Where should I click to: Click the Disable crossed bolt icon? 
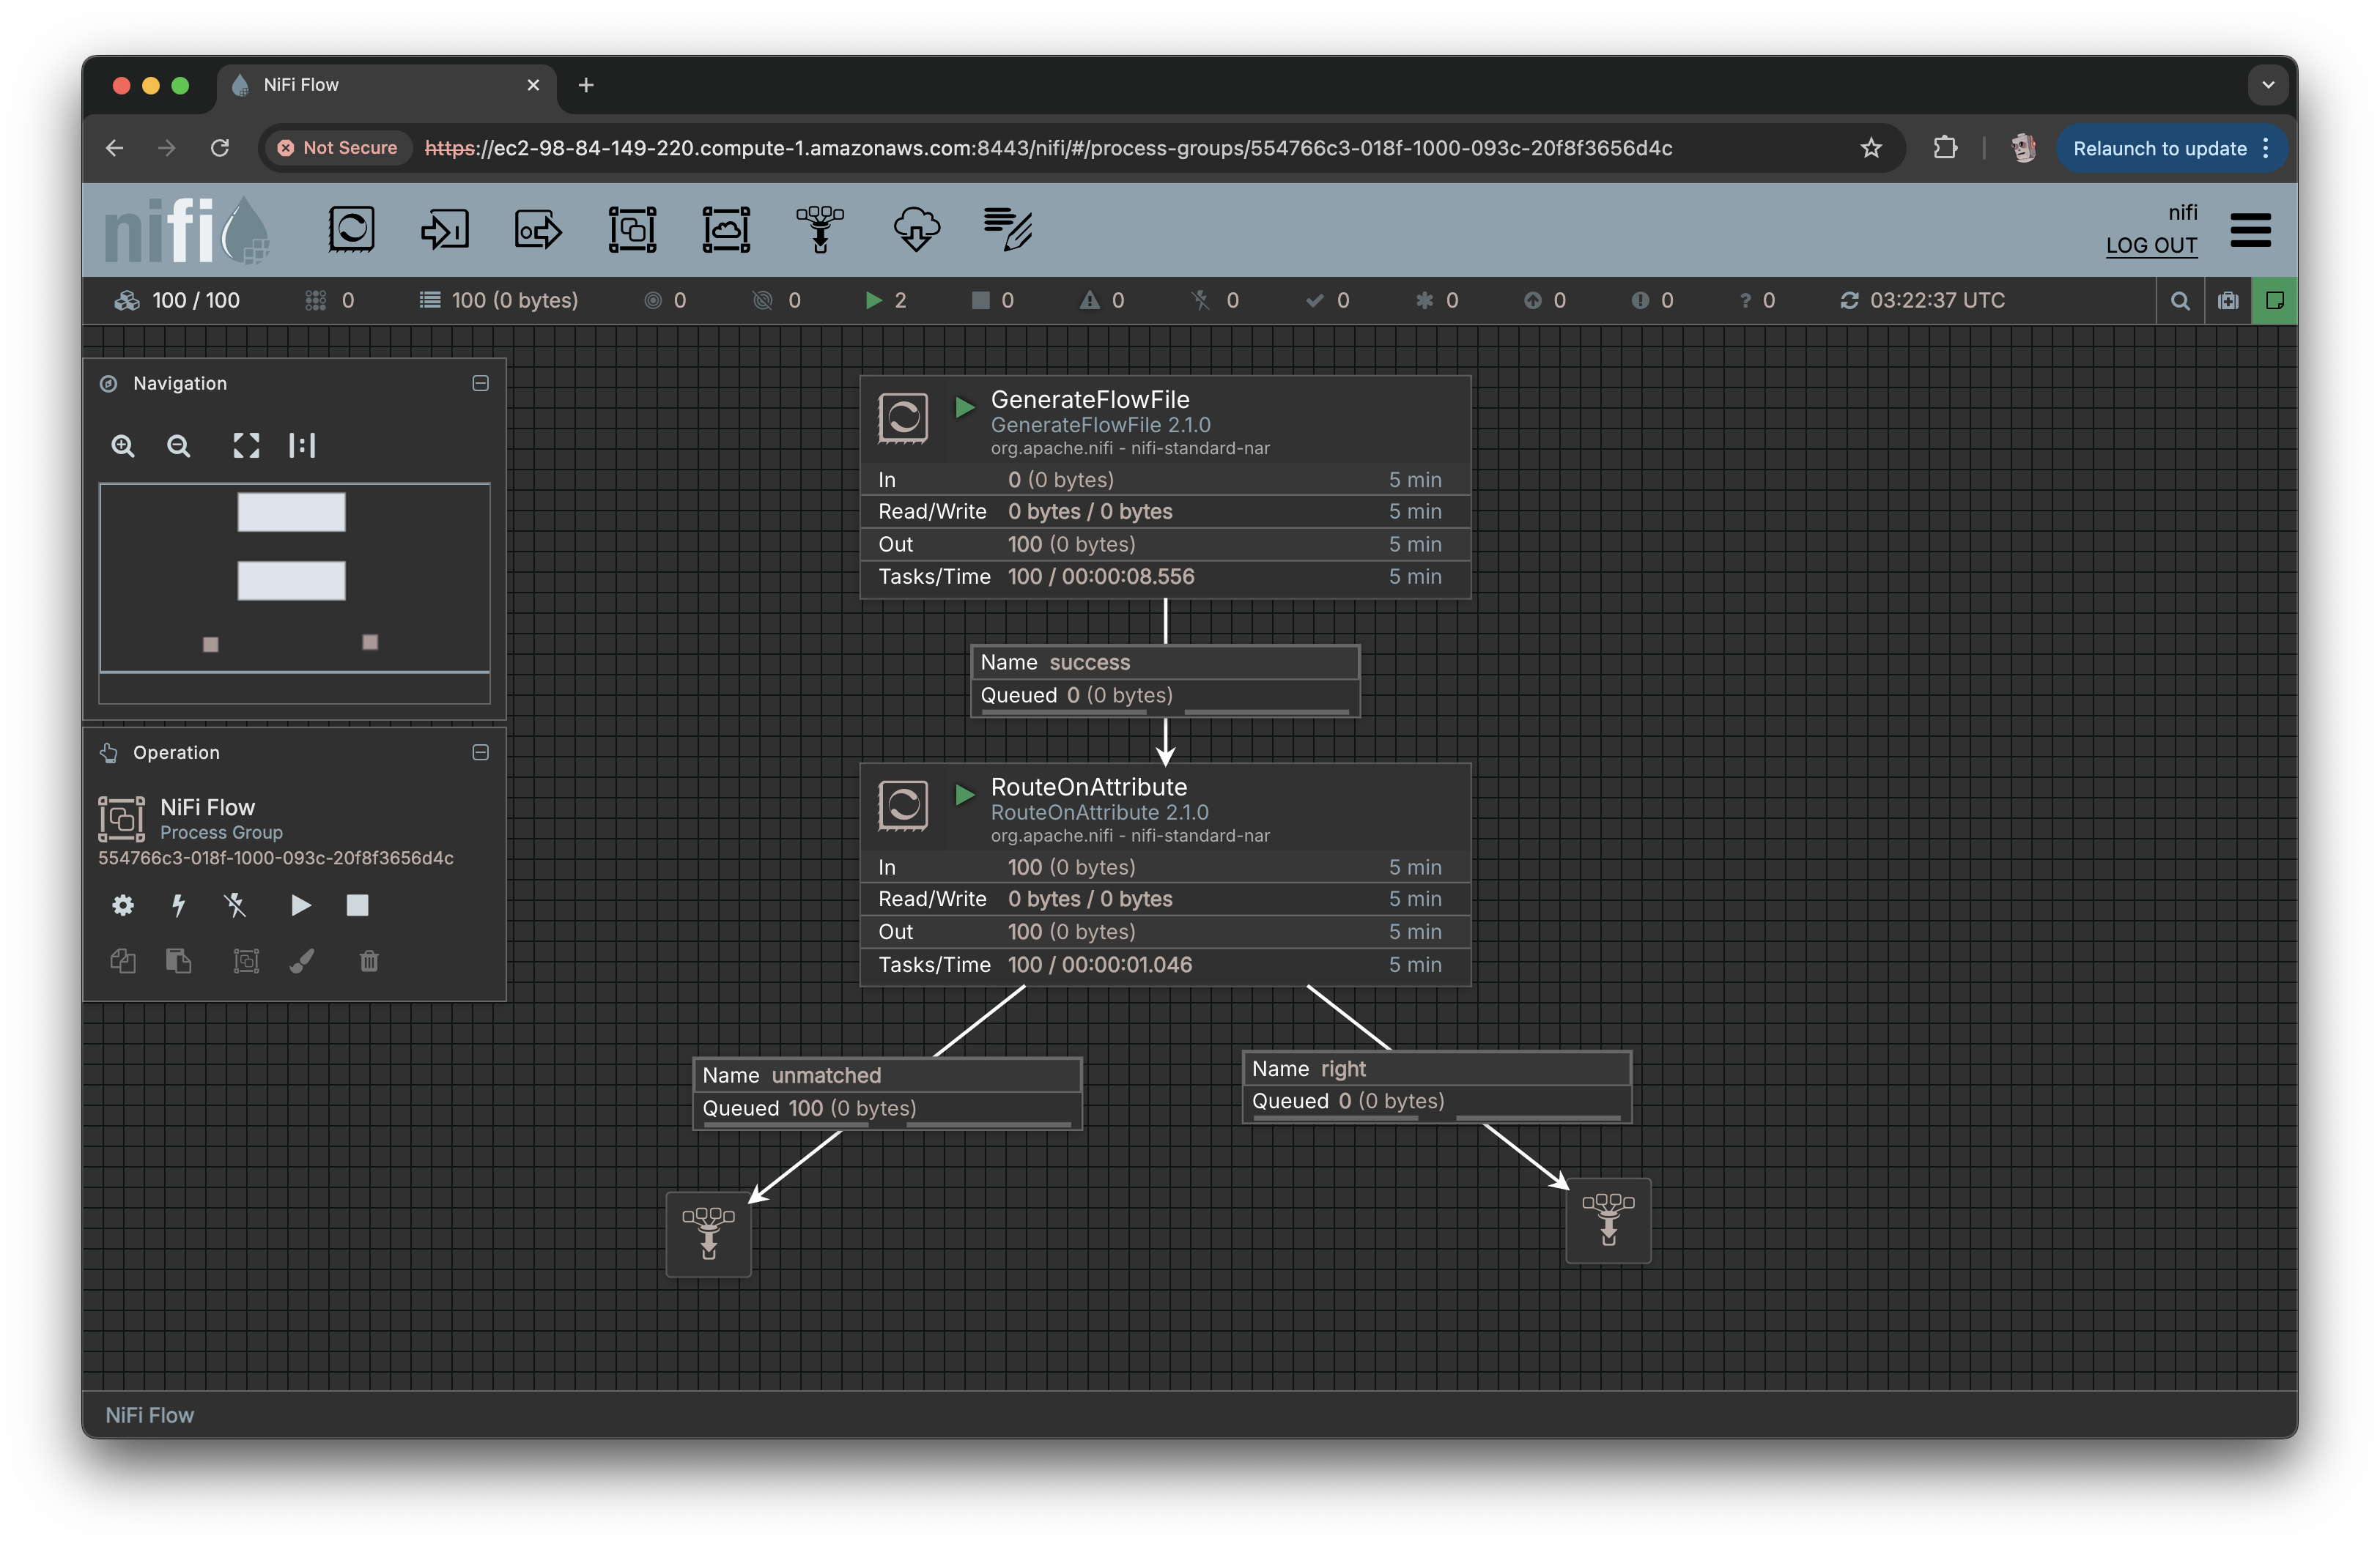(235, 905)
